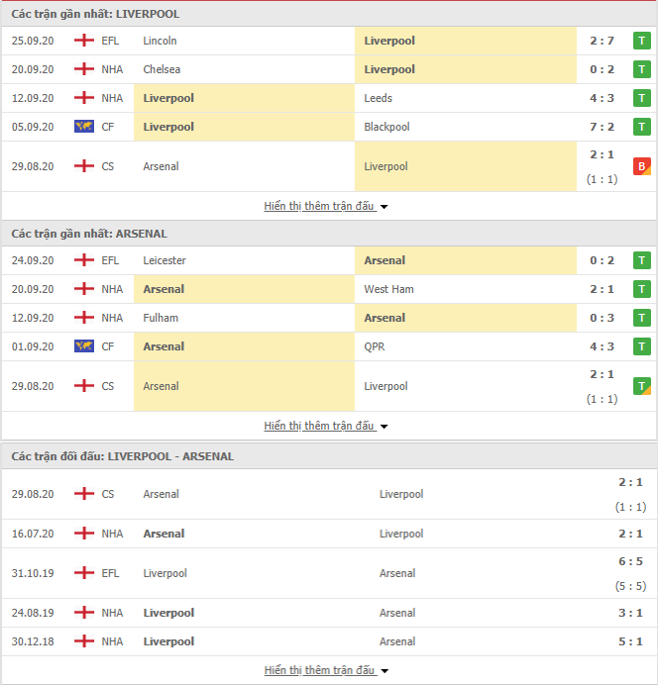658x685 pixels.
Task: Click the 2 : 7 score of Lincoln match
Action: click(602, 41)
